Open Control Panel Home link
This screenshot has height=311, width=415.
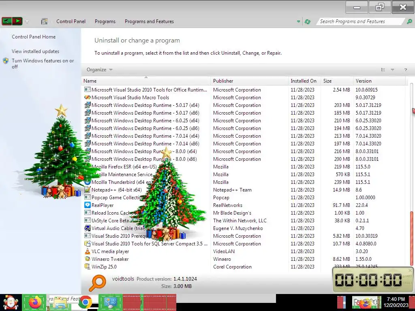tap(34, 37)
